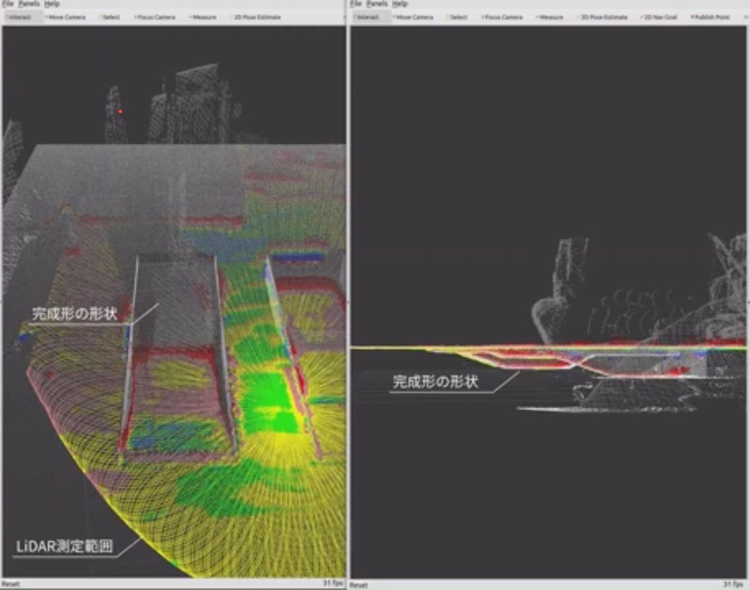
Task: Open Help menu in right window
Action: [x=400, y=4]
